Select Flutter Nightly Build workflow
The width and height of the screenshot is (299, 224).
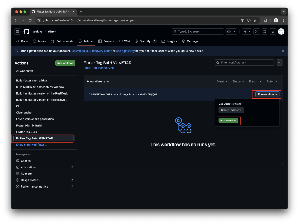[x=29, y=125]
